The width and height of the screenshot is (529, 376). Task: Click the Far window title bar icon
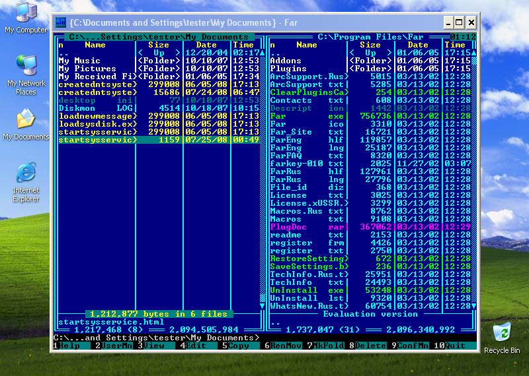(61, 22)
